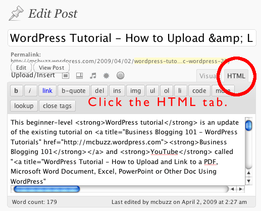Insert a blockquote with b-quote button
The height and width of the screenshot is (211, 261).
coord(74,91)
